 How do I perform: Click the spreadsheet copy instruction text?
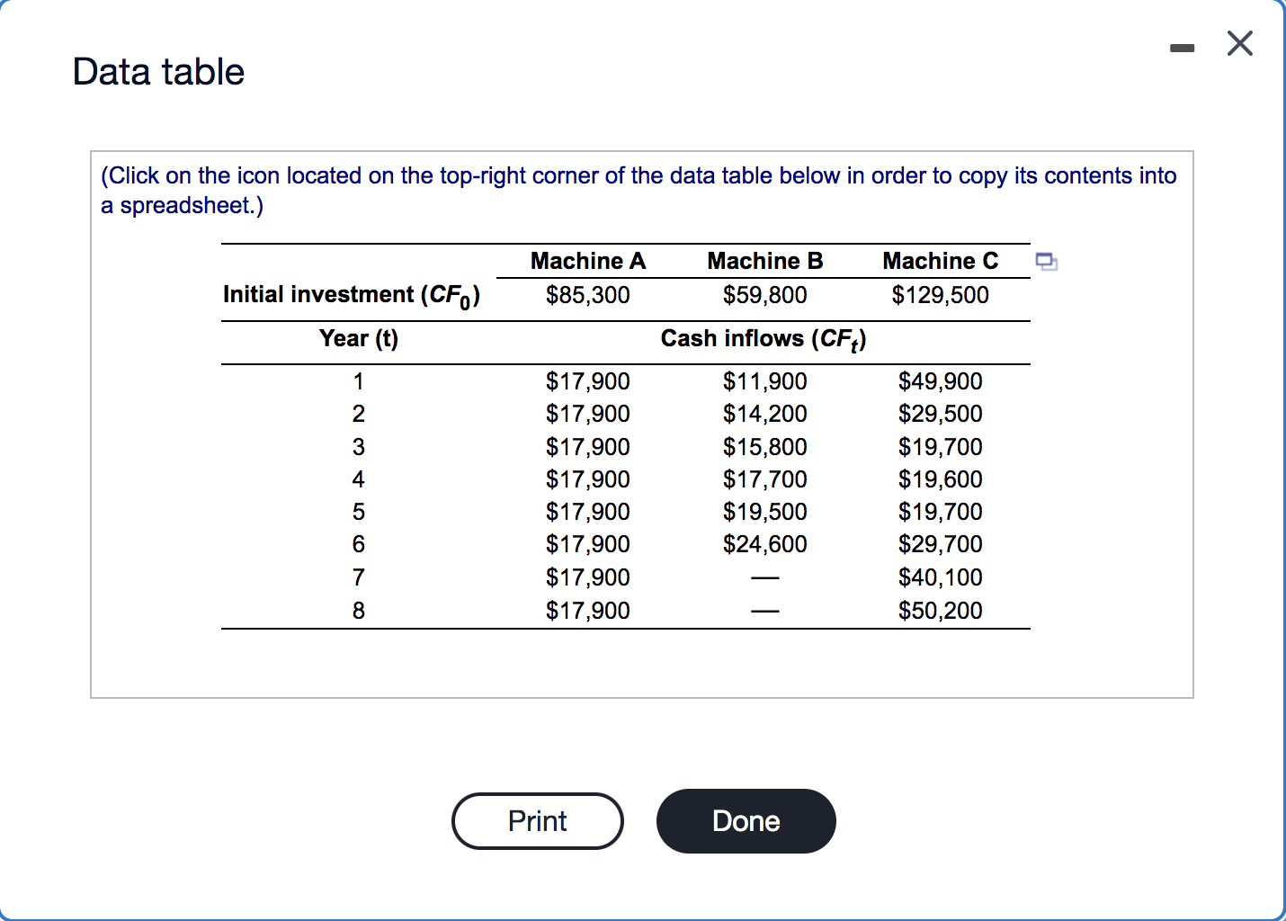pos(639,190)
